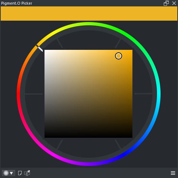The width and height of the screenshot is (178, 178).
Task: Select white at the square's top-left corner
Action: [45, 51]
